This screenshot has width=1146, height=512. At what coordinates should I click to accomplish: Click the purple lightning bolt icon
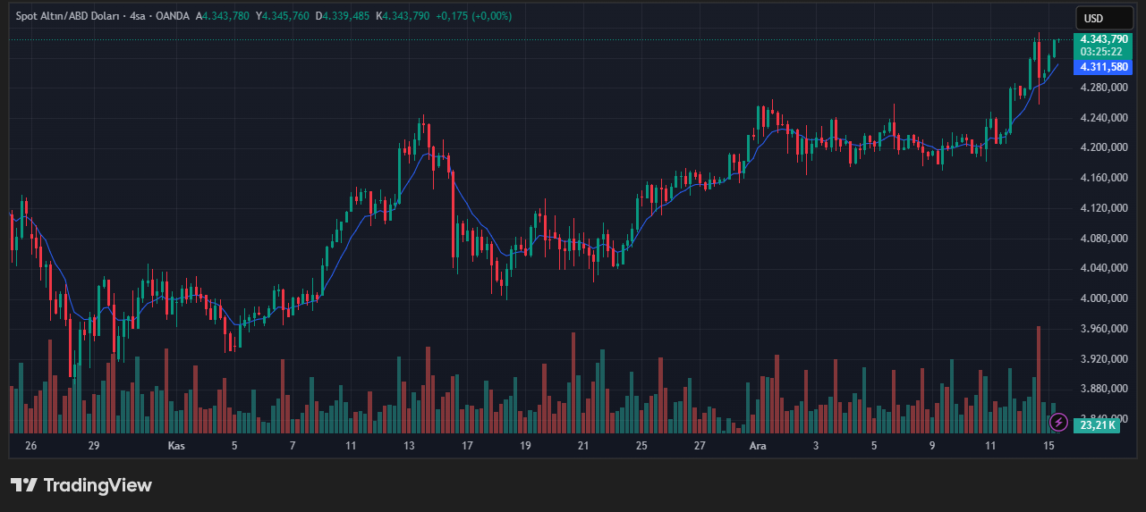pos(1058,422)
